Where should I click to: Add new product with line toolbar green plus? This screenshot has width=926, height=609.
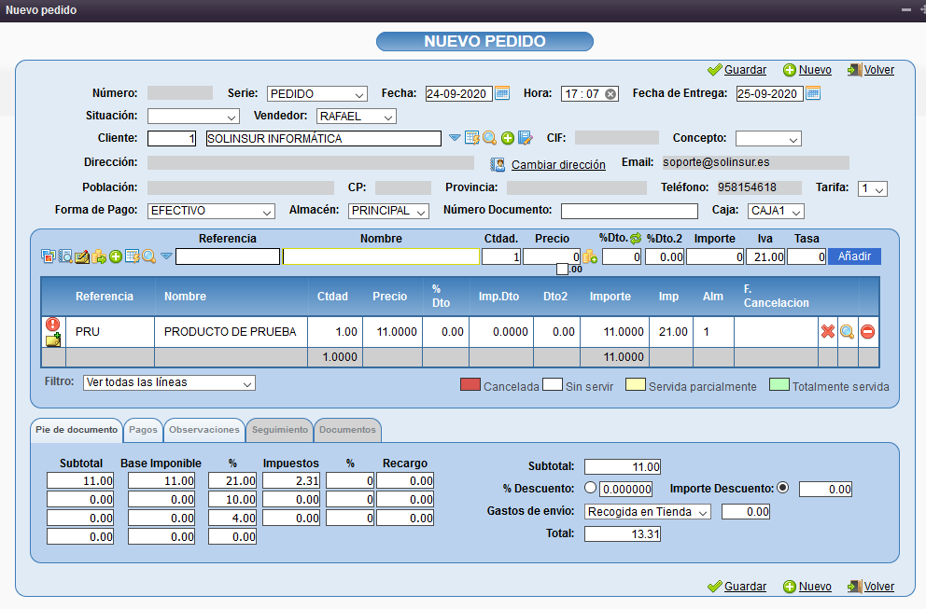pos(116,256)
